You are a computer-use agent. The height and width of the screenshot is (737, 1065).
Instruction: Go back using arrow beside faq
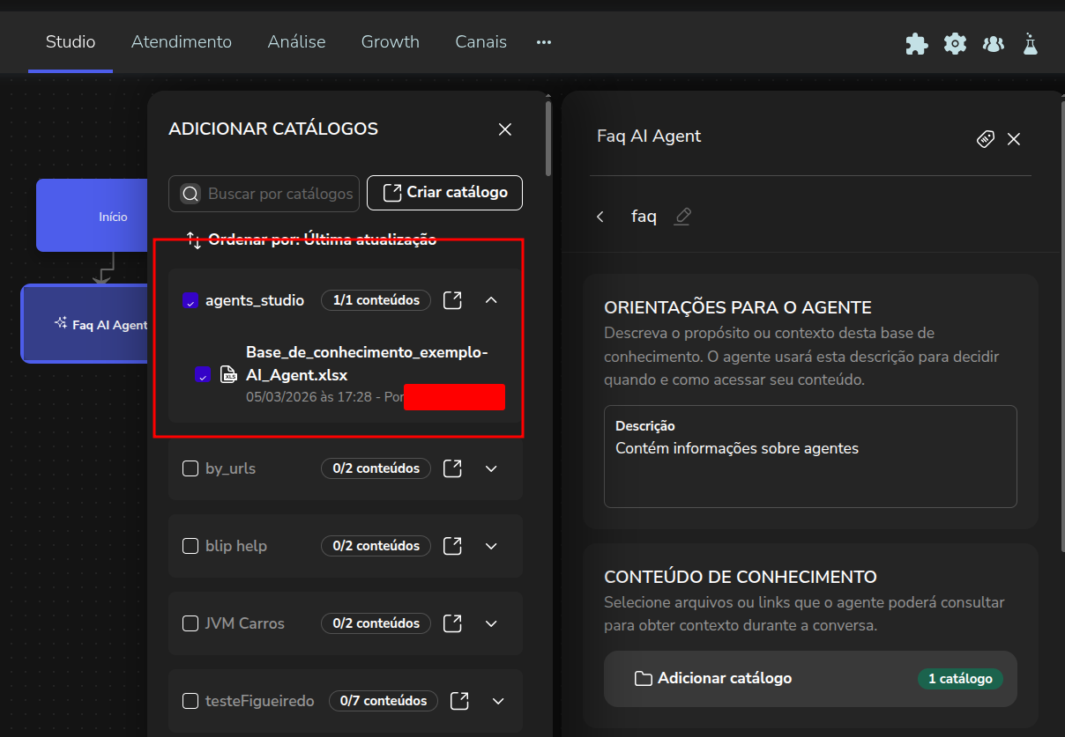click(600, 217)
